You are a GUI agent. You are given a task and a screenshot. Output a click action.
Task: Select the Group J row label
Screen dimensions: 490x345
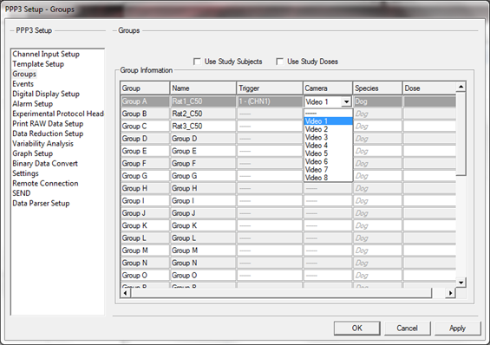pos(145,213)
